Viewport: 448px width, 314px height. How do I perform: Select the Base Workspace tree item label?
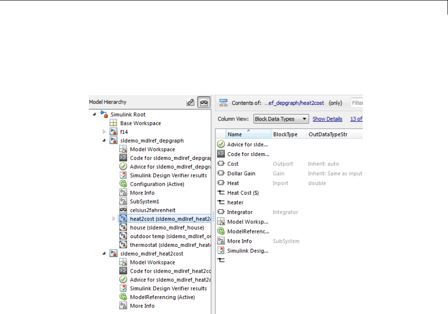pos(140,123)
